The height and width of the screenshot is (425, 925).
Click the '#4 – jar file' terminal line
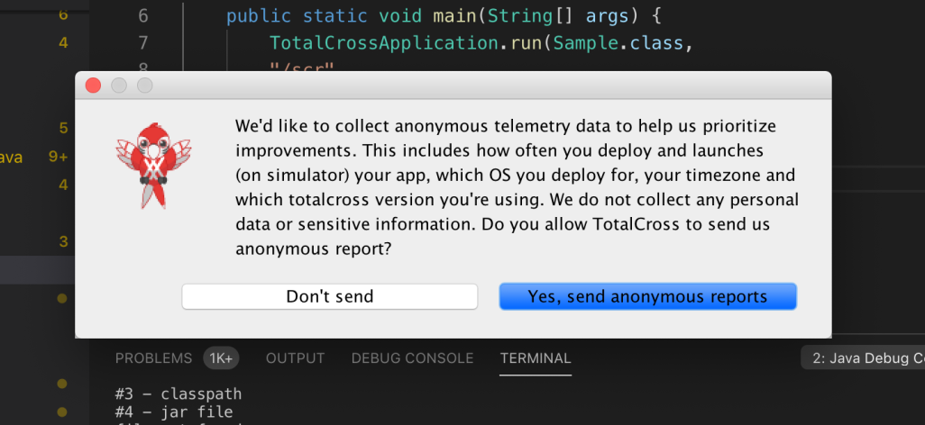click(x=174, y=411)
